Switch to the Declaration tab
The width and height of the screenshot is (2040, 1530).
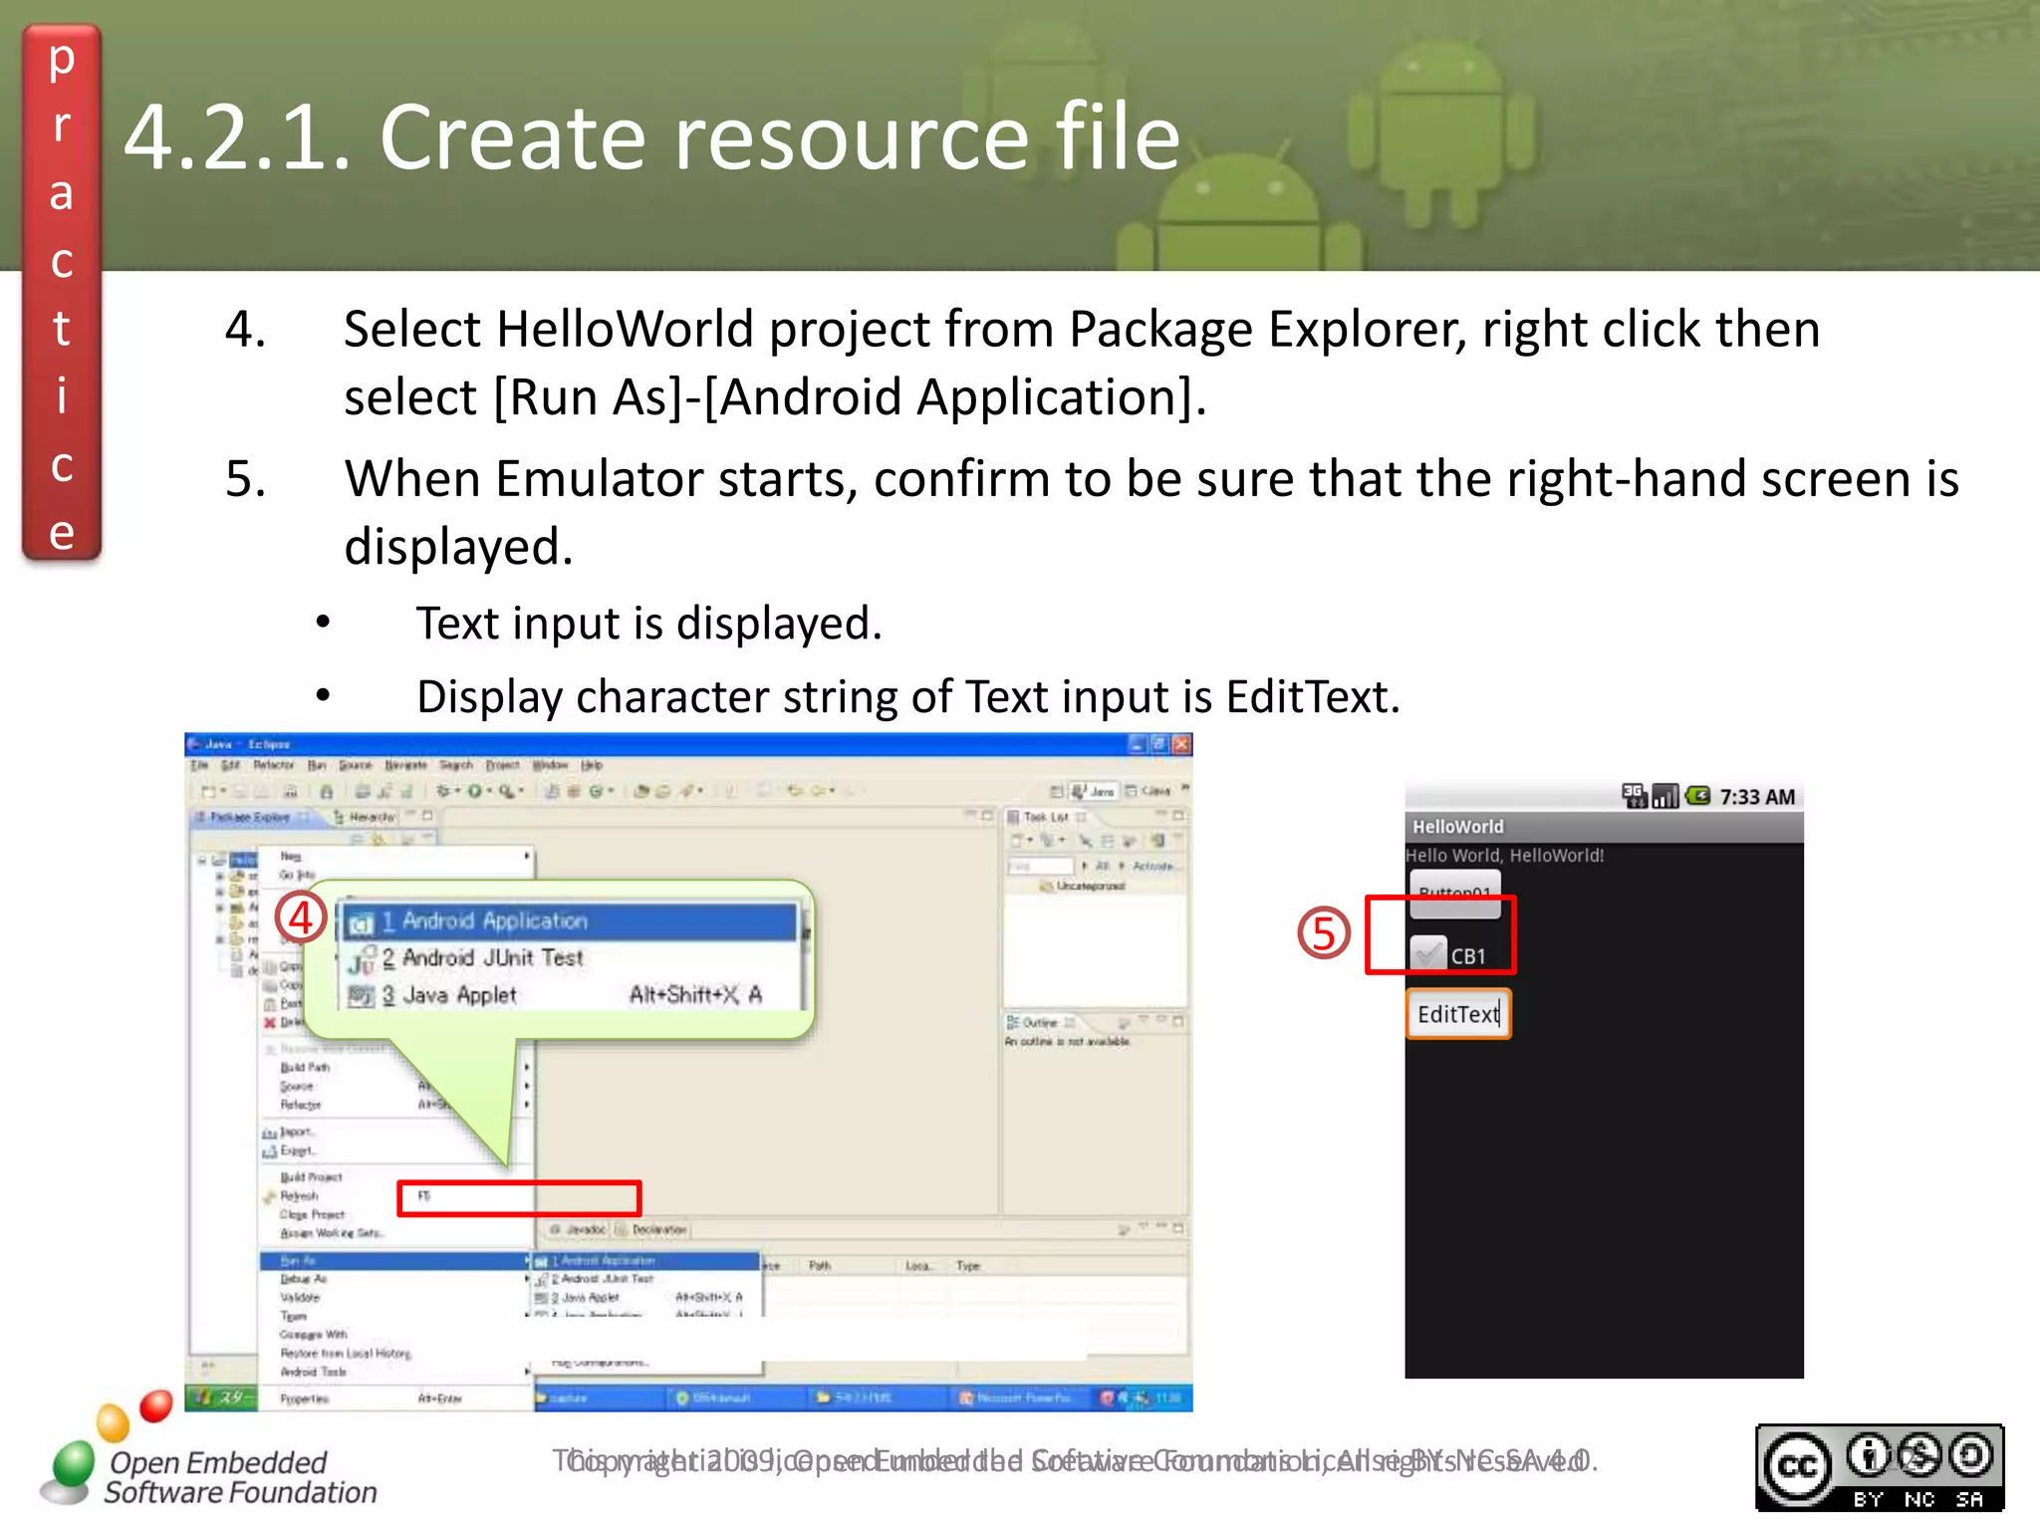pyautogui.click(x=651, y=1229)
